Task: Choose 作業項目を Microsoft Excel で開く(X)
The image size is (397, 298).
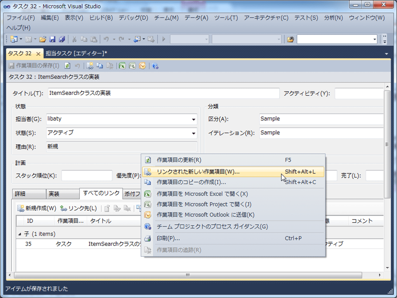Action: tap(233, 194)
